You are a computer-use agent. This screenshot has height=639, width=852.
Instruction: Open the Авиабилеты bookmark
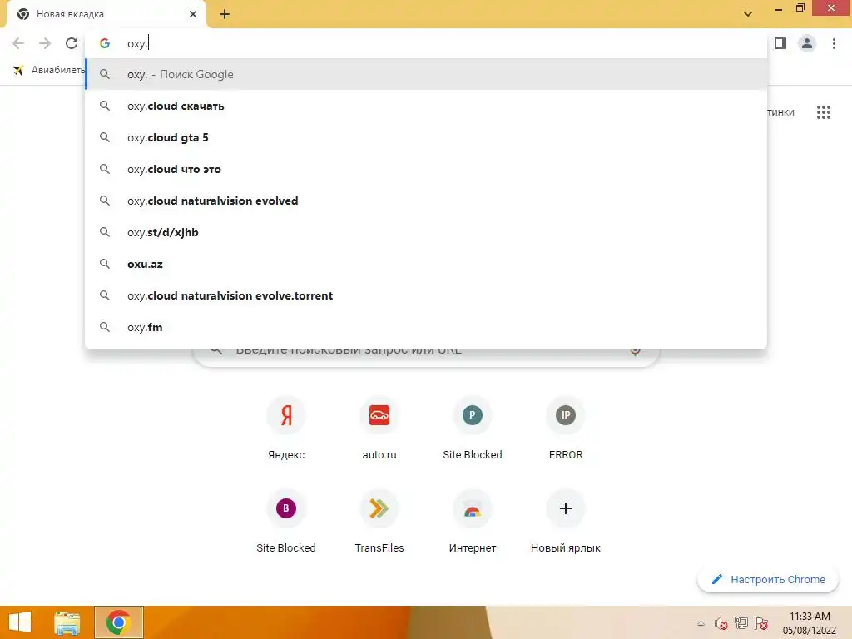(49, 70)
